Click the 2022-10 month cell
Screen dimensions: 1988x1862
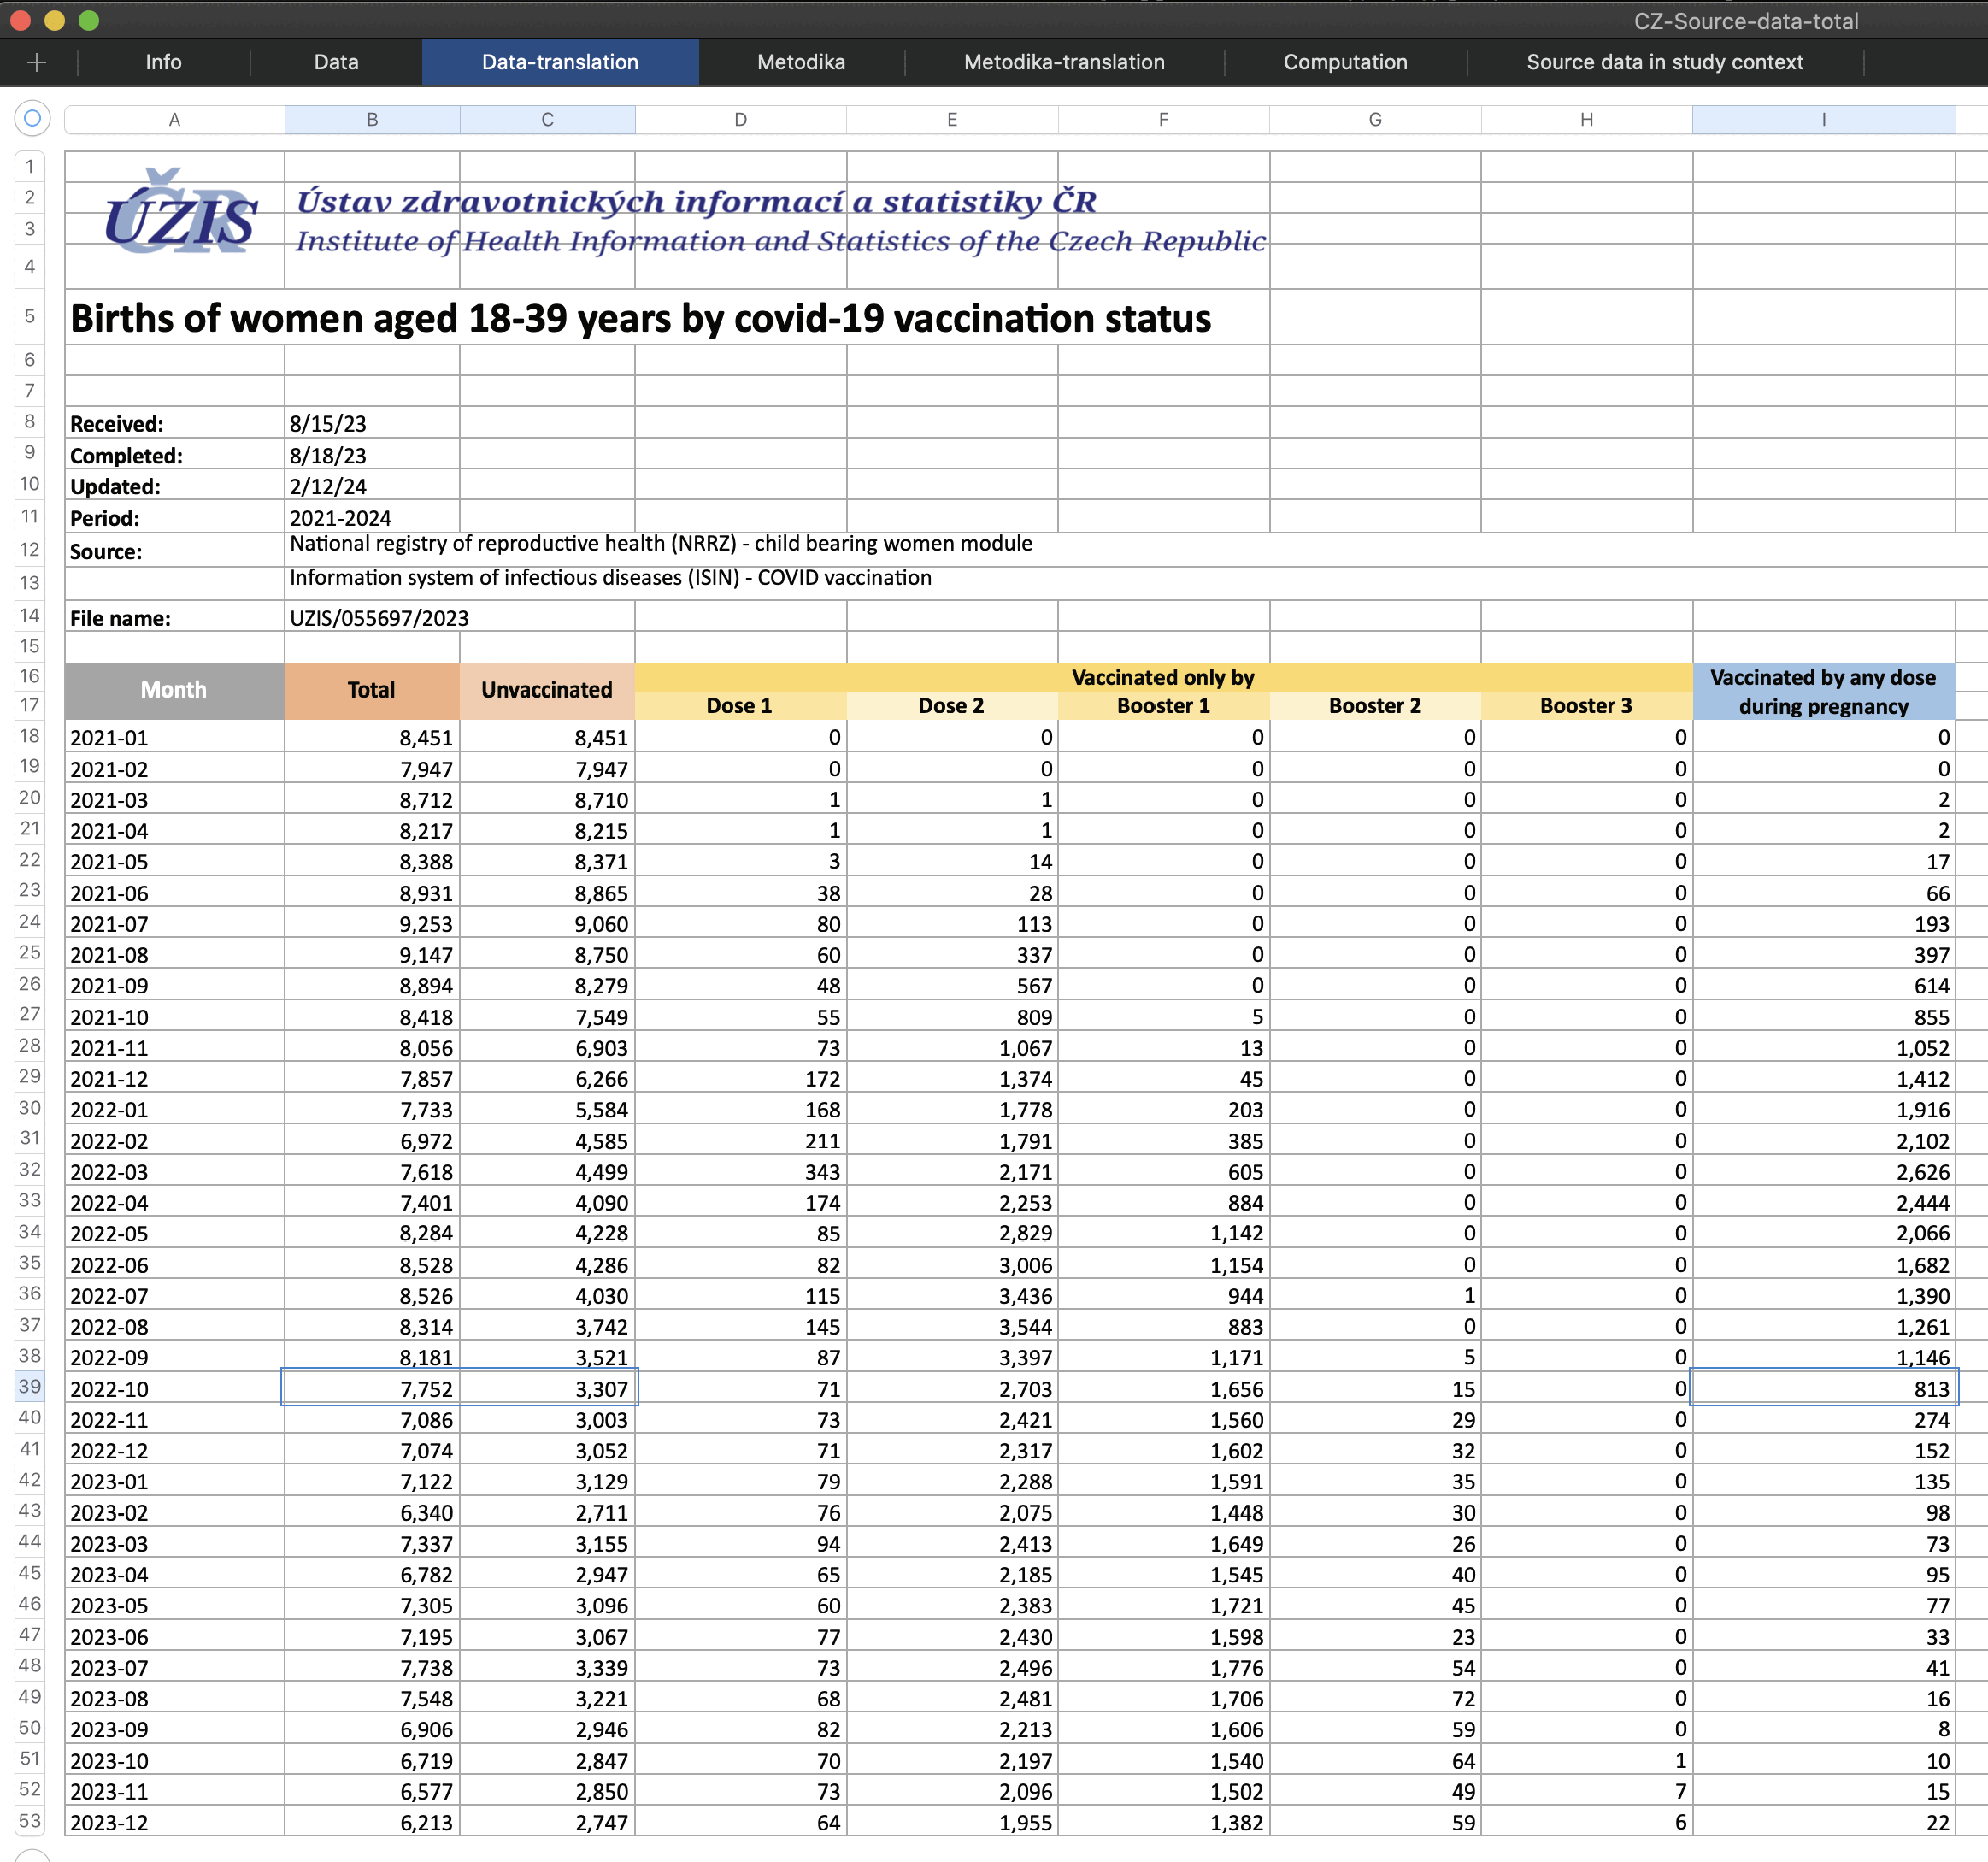click(x=174, y=1388)
